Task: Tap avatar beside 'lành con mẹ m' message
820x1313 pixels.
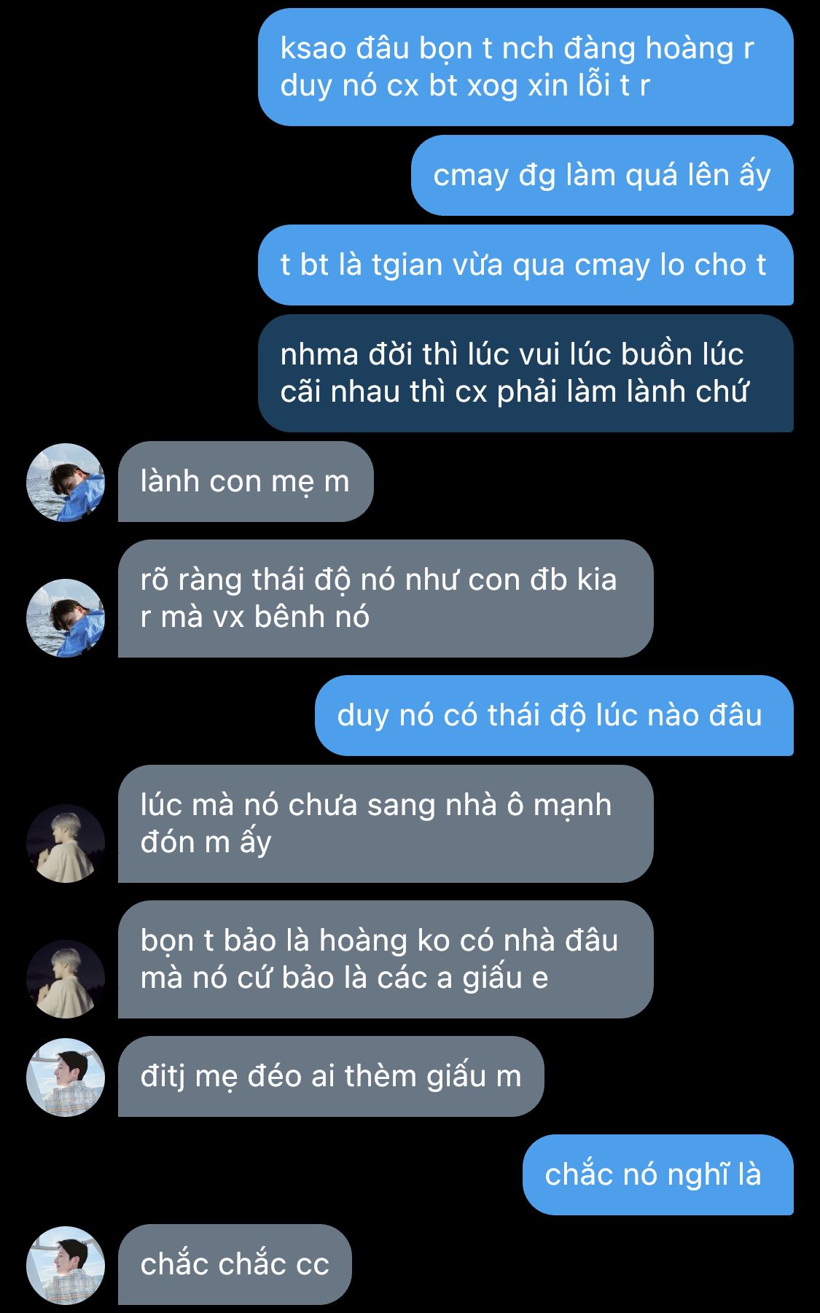Action: click(x=66, y=482)
